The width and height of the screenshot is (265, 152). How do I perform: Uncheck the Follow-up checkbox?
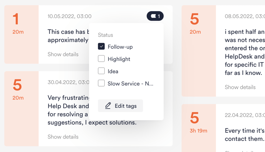point(101,46)
